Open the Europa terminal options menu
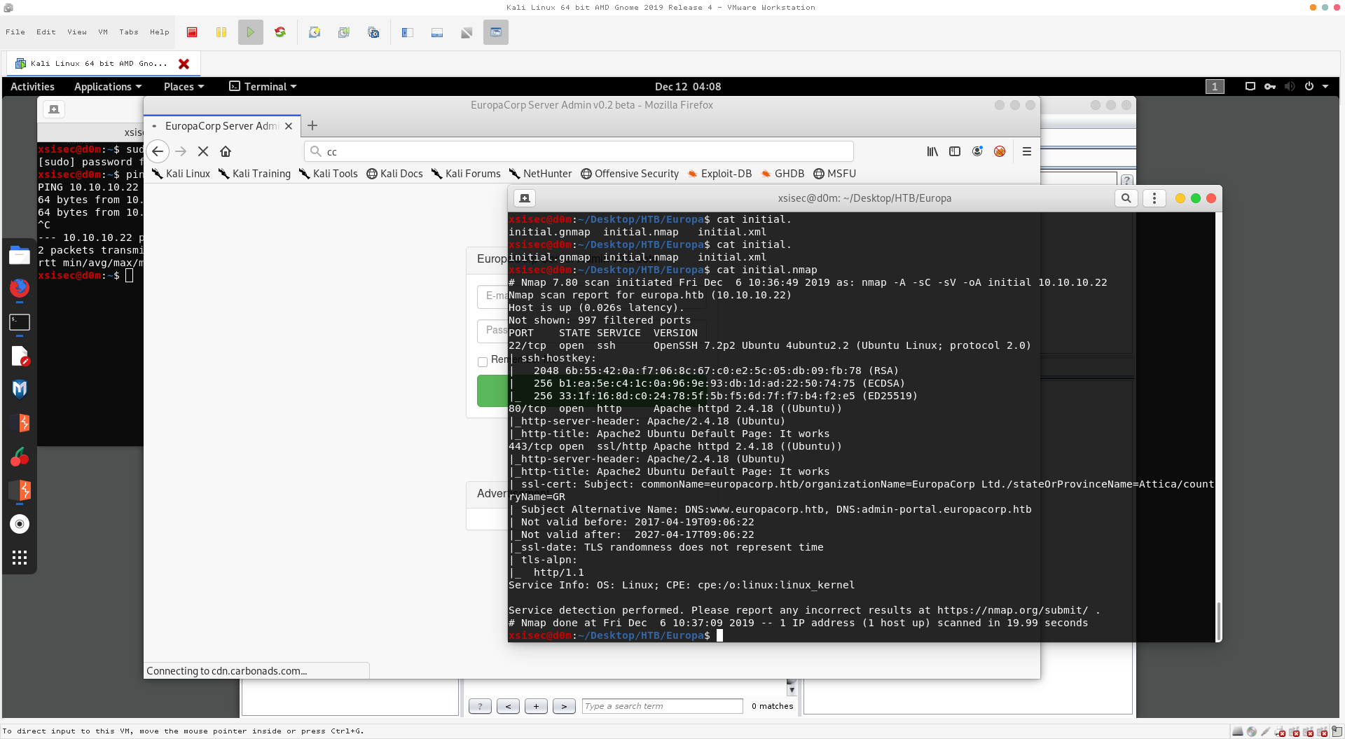The image size is (1345, 739). (x=1154, y=198)
